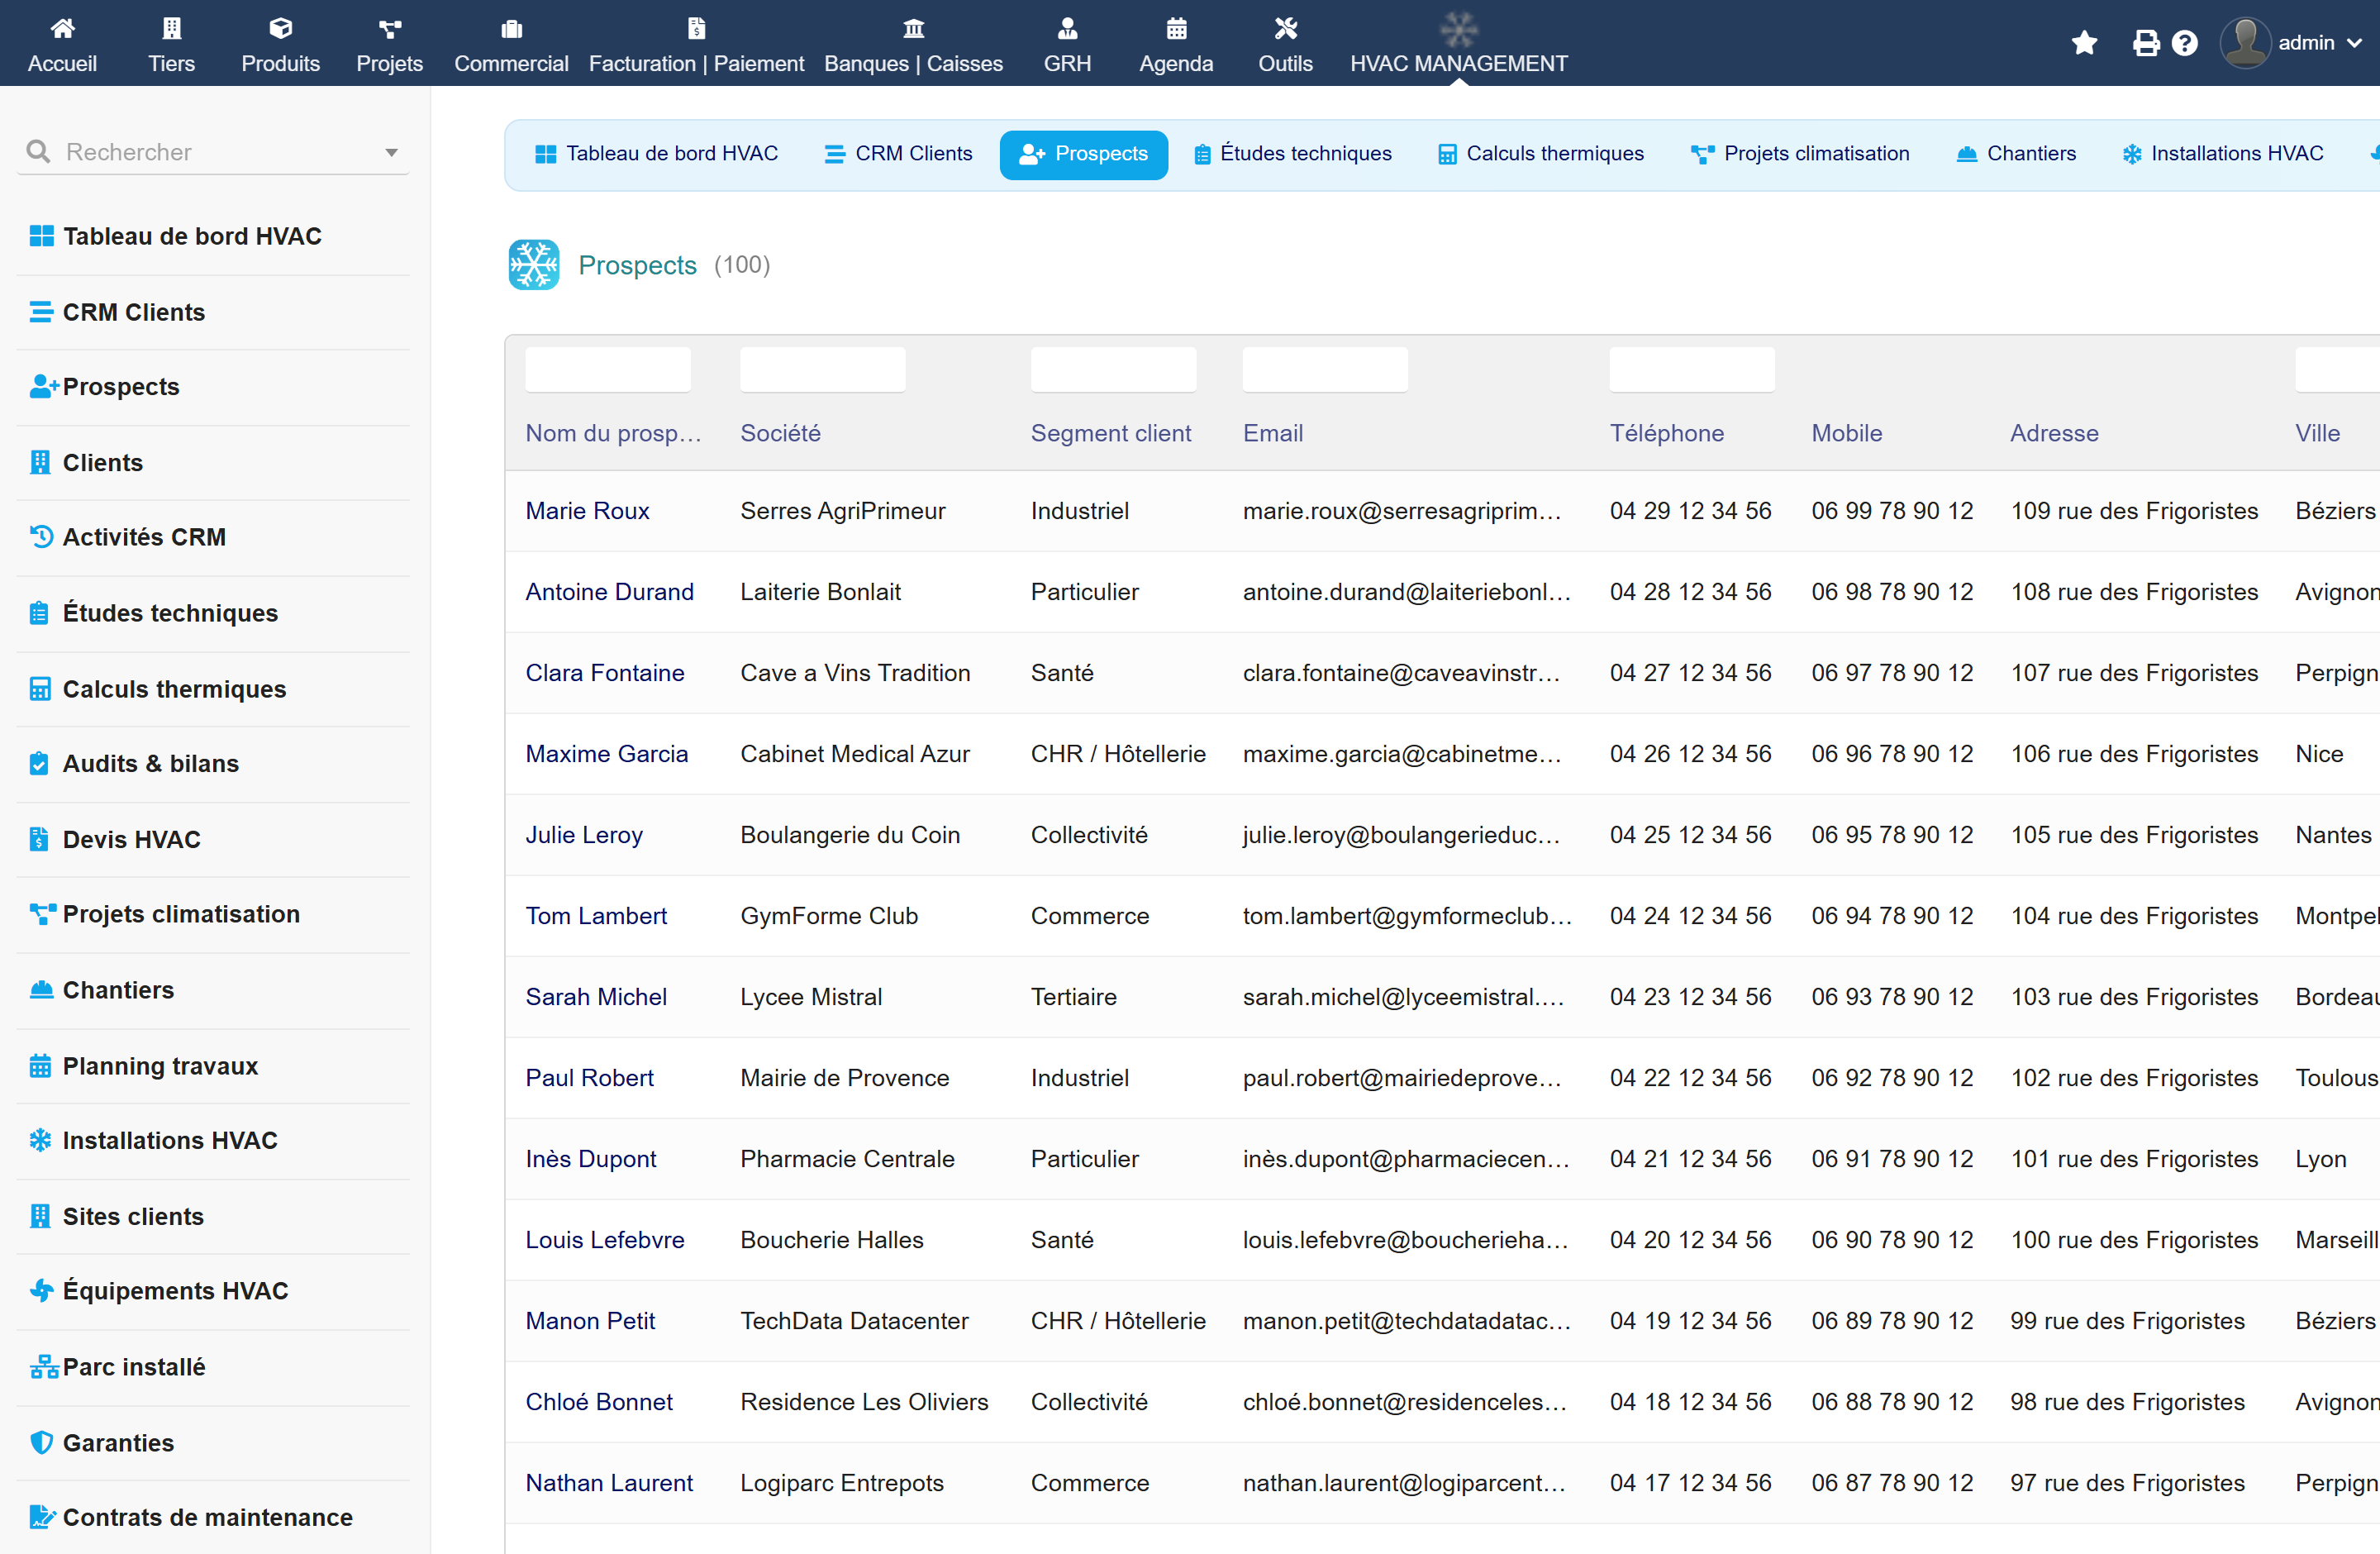The image size is (2380, 1554).
Task: Click the Email filter input field
Action: pos(1325,369)
